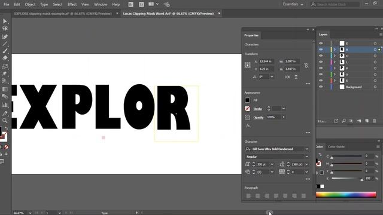Image resolution: width=383 pixels, height=215 pixels.
Task: Open Stock from the top bar
Action: click(x=141, y=4)
